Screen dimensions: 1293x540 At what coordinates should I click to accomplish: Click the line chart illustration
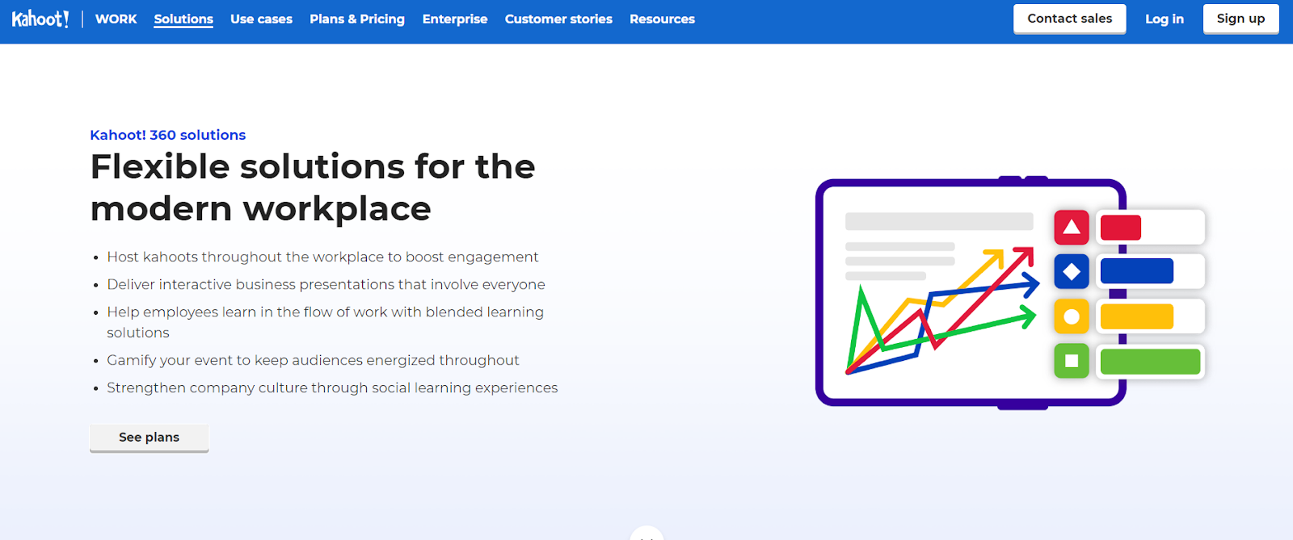942,312
